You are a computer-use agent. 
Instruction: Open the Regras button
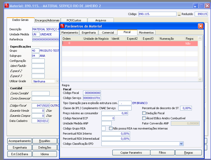tap(189, 153)
